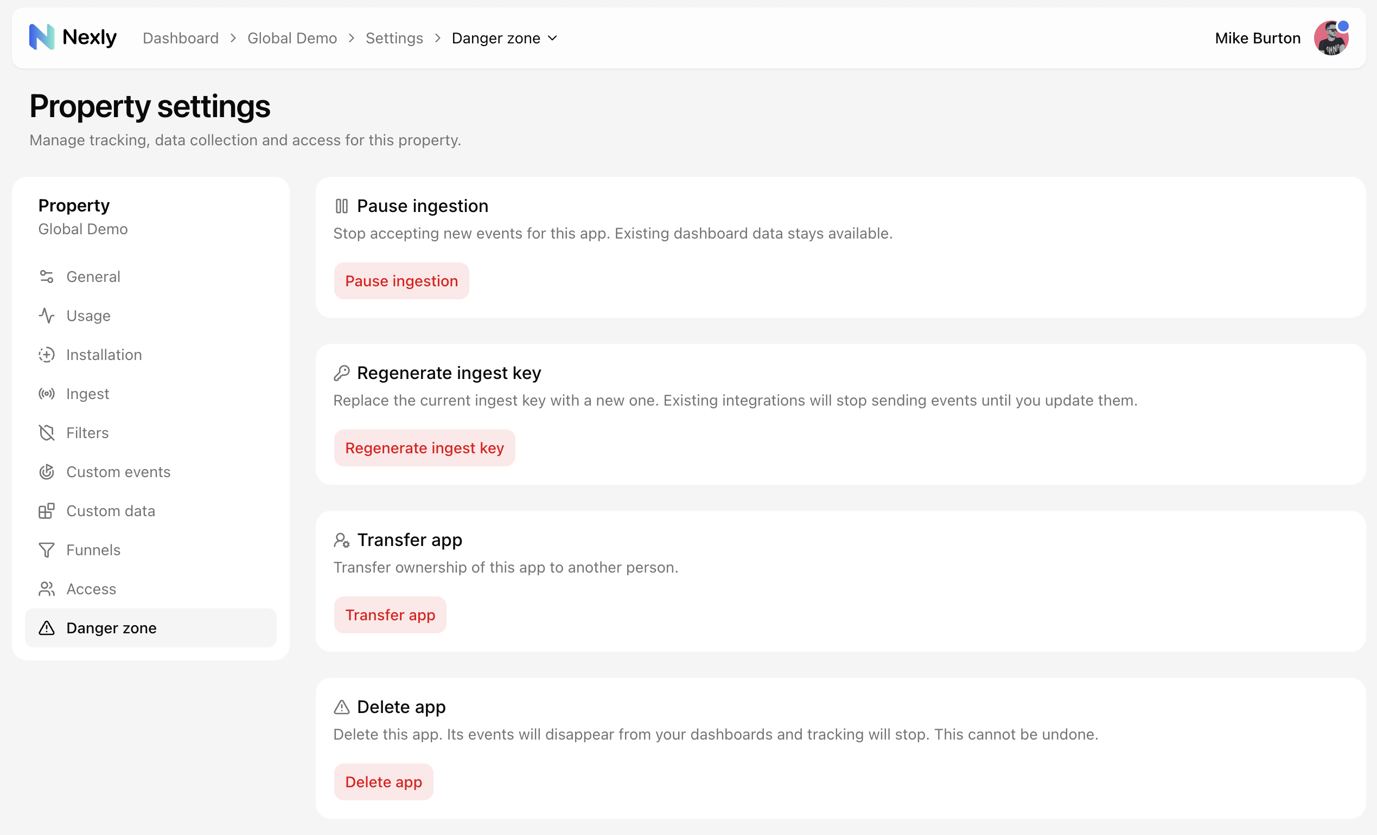Viewport: 1377px width, 835px height.
Task: Click the Nexly logo icon
Action: 42,37
